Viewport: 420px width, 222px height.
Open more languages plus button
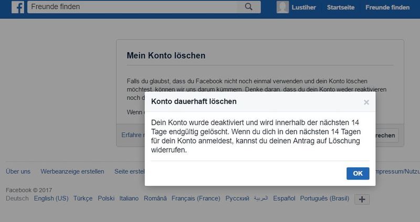click(x=362, y=199)
